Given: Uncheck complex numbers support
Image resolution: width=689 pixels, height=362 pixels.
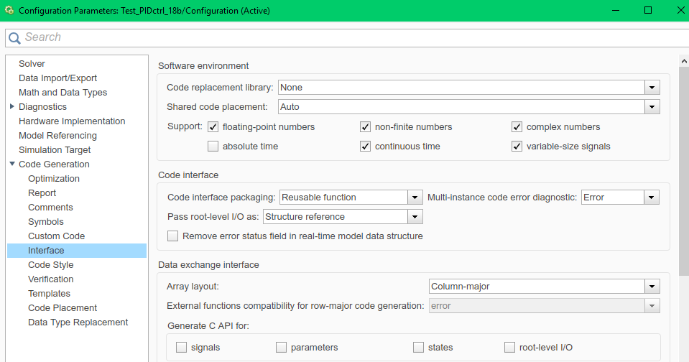Looking at the screenshot, I should [517, 127].
